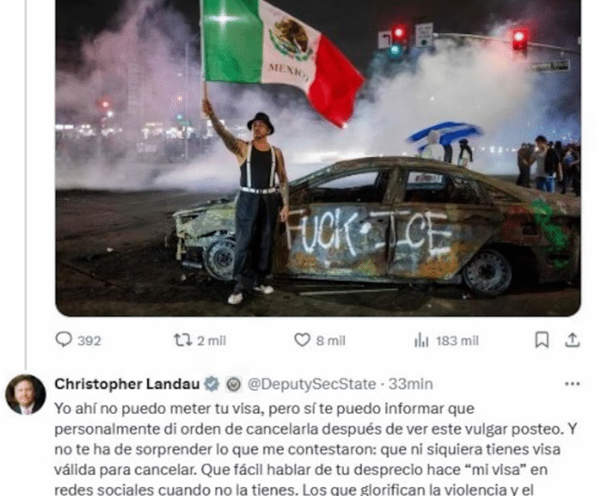Screen dimensions: 597x496
Task: Bookmark the post with the bookmark icon
Action: pos(542,340)
